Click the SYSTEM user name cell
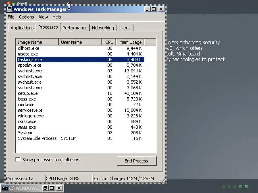258x193 pixels. pyautogui.click(x=69, y=138)
